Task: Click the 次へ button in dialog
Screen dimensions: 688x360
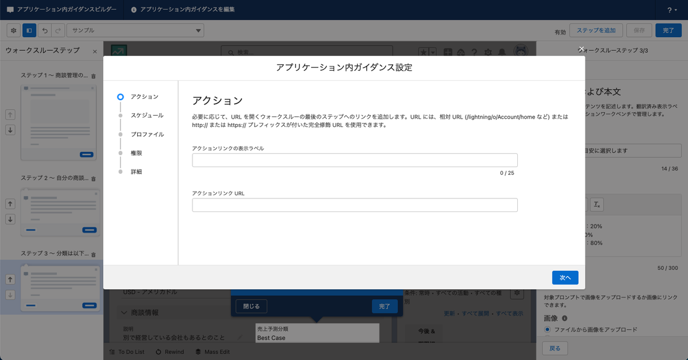Action: 565,277
